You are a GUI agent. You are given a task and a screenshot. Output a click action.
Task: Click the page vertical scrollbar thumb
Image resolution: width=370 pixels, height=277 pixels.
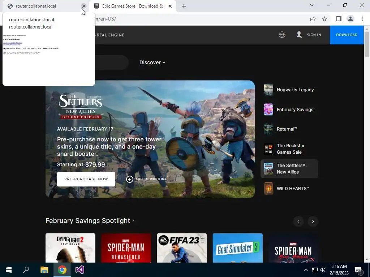pyautogui.click(x=367, y=44)
